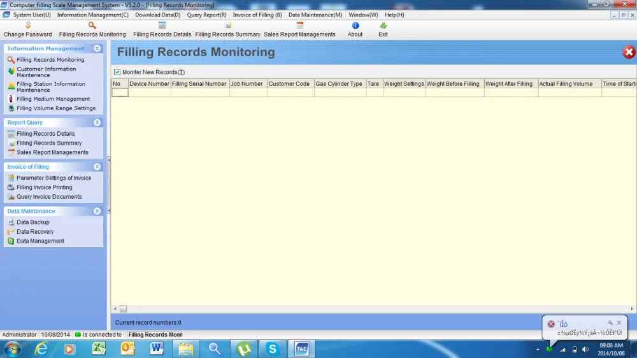Collapse the Report Query sidebar section
The height and width of the screenshot is (358, 637).
click(x=97, y=122)
